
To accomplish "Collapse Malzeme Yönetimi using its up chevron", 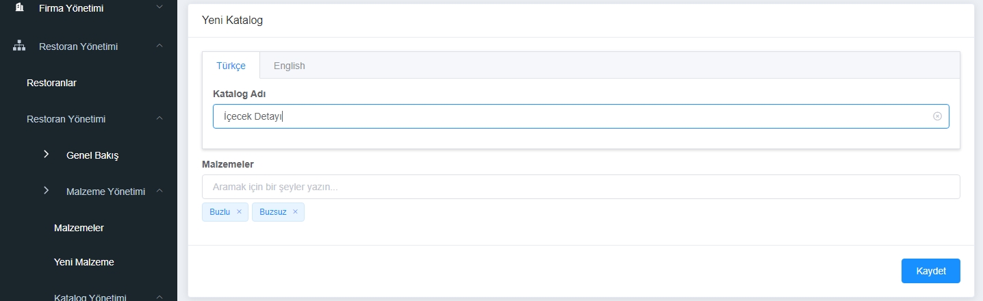I will point(159,191).
